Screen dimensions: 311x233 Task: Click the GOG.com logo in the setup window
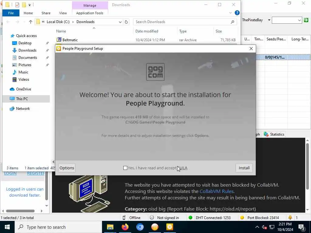coord(155,72)
